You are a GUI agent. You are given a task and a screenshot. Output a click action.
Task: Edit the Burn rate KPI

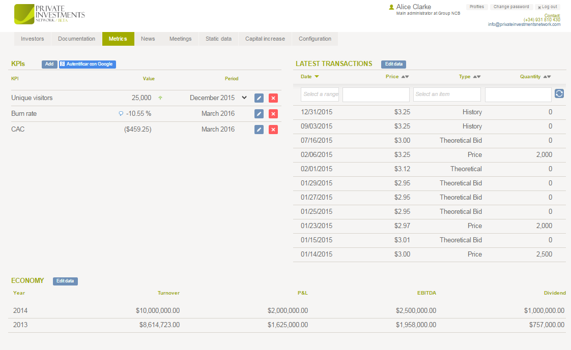click(259, 114)
